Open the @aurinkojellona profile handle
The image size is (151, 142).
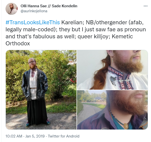(x=34, y=11)
